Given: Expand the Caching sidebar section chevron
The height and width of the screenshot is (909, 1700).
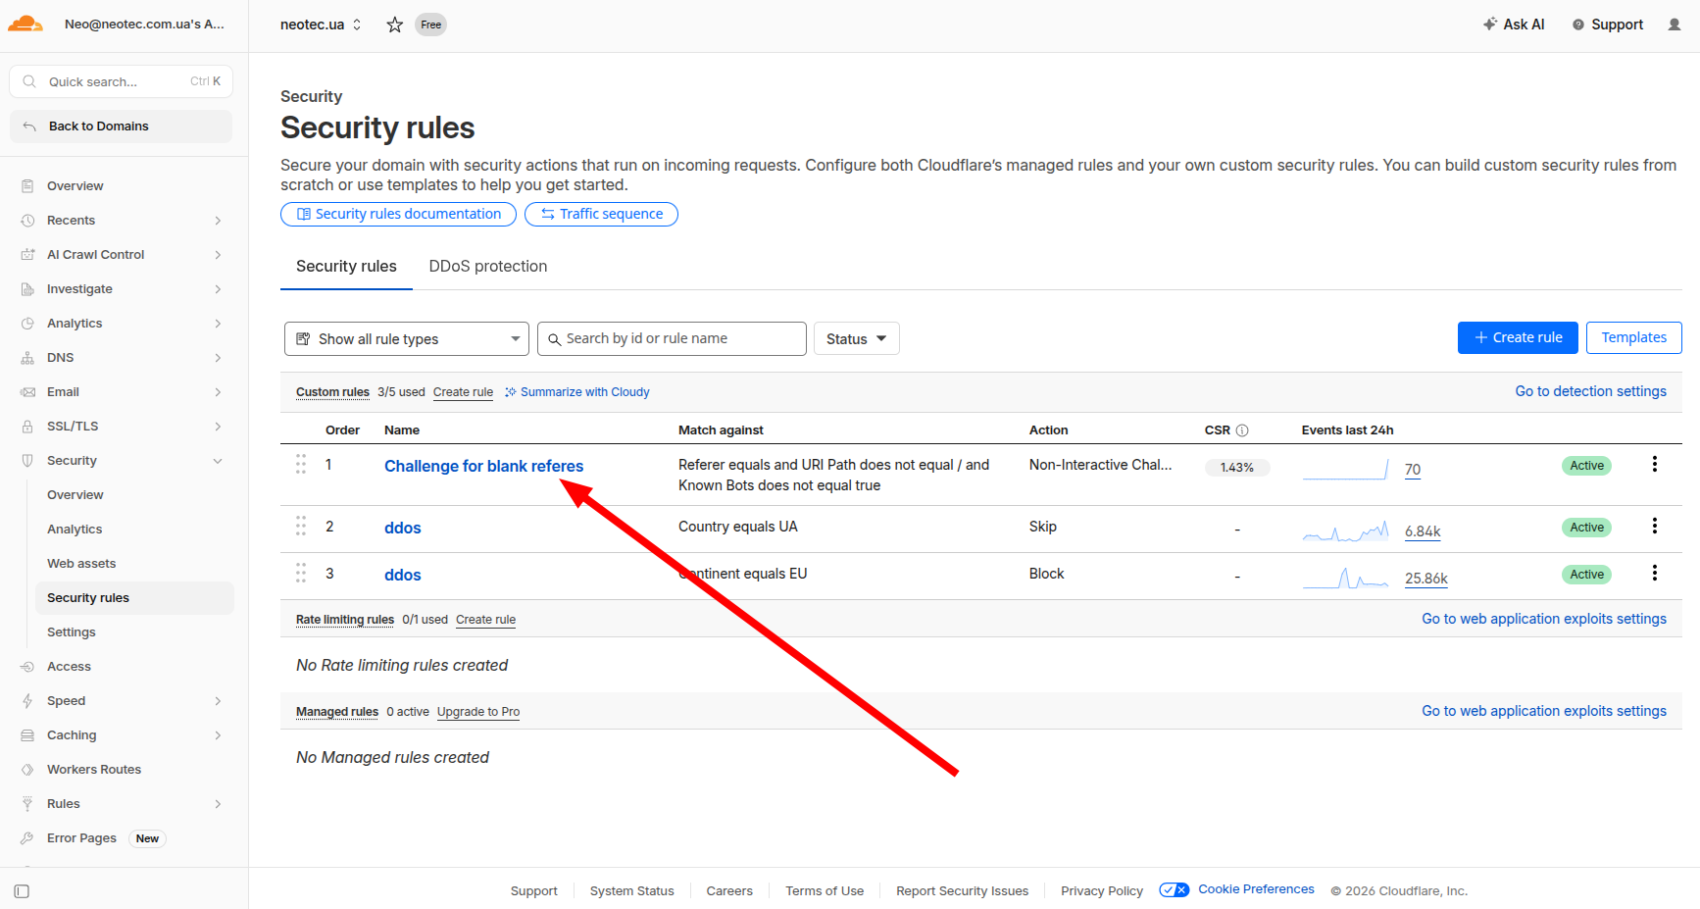Looking at the screenshot, I should [218, 735].
